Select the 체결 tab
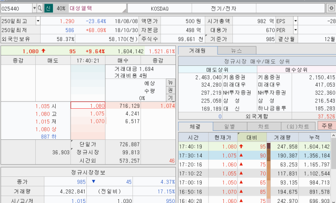Image resolution: width=336 pixels, height=203 pixels. click(195, 126)
